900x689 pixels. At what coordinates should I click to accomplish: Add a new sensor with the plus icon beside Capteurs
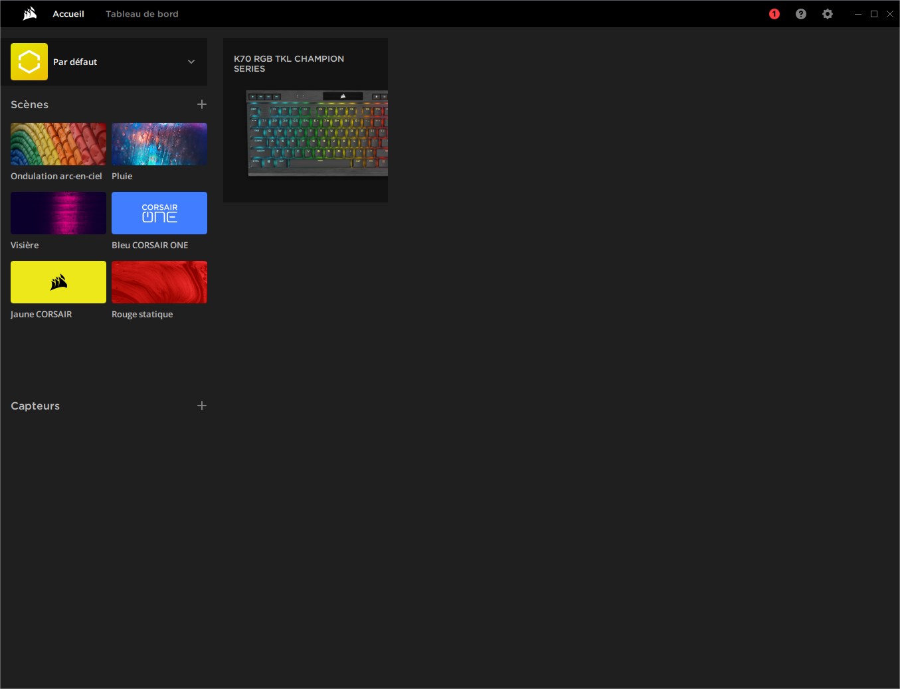tap(202, 406)
